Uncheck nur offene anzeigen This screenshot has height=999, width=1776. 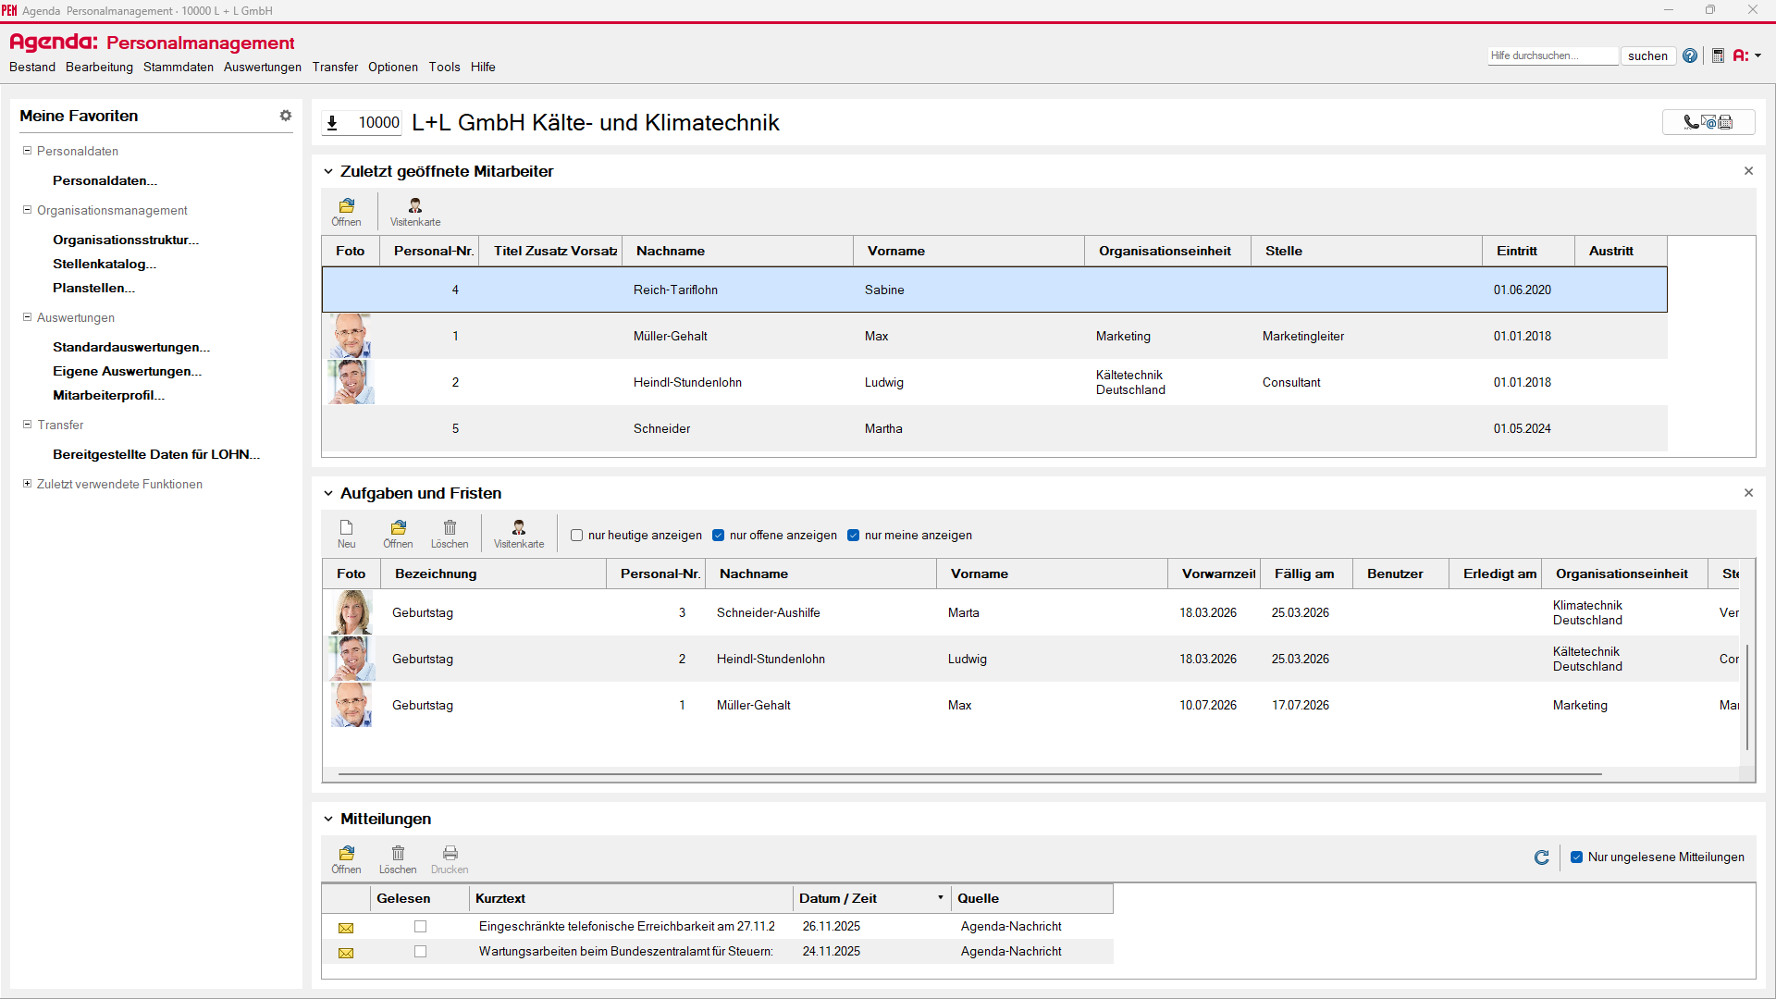[719, 536]
